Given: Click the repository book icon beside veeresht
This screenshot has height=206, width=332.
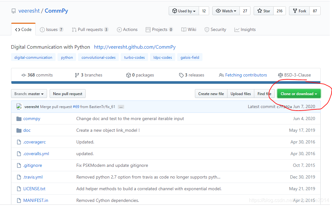Looking at the screenshot, I should click(x=14, y=11).
